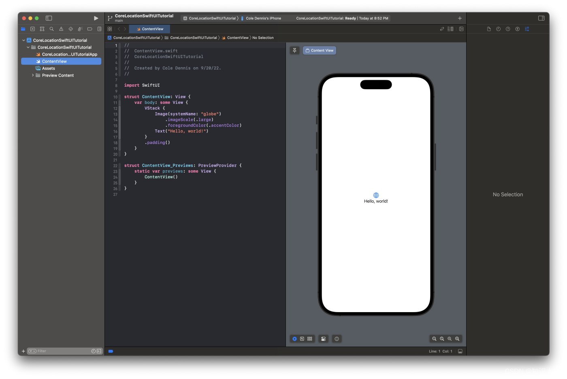
Task: Show the File inspector
Action: [x=489, y=29]
